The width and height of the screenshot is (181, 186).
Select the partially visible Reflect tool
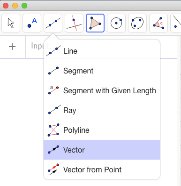(176, 23)
